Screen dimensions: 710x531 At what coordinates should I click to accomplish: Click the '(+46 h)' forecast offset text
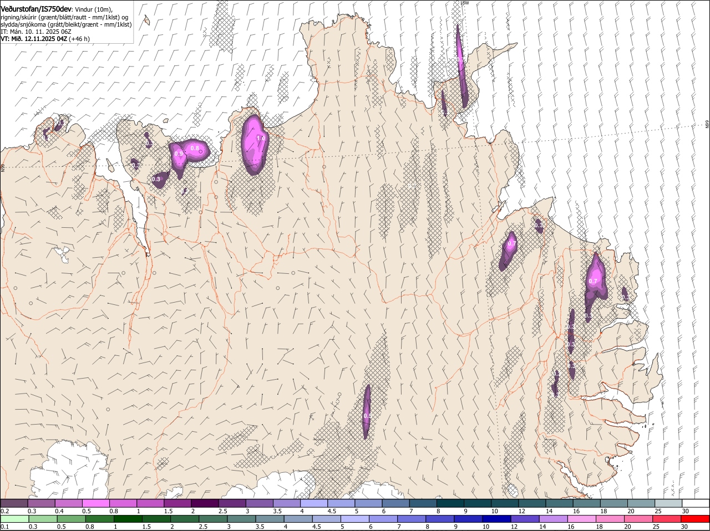[79, 39]
